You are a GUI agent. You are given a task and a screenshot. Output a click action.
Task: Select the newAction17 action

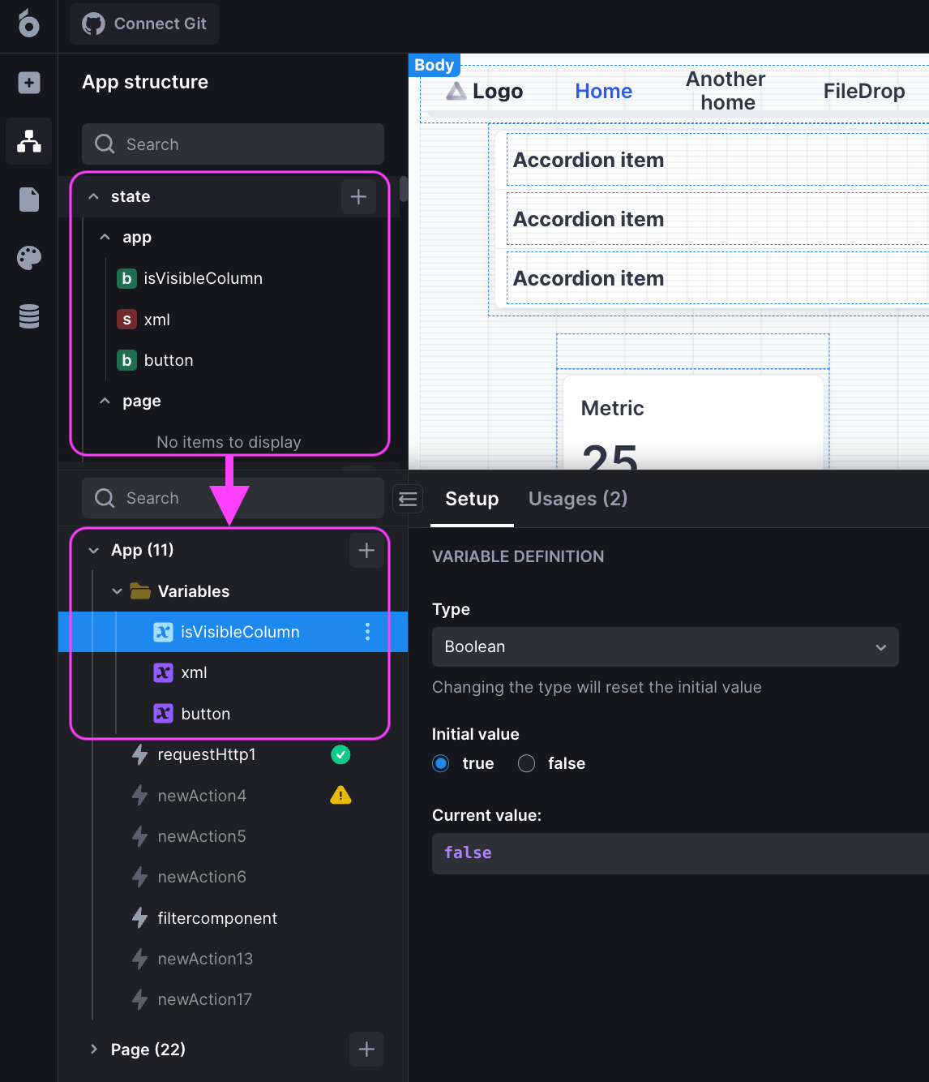pos(205,999)
